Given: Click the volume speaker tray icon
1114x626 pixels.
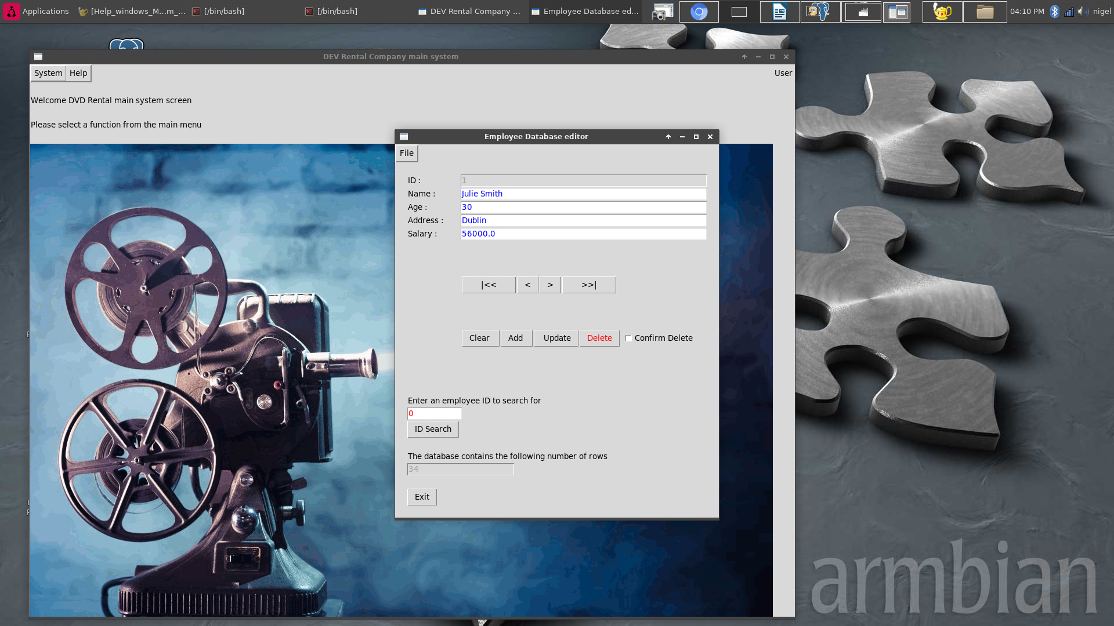Looking at the screenshot, I should [1083, 12].
